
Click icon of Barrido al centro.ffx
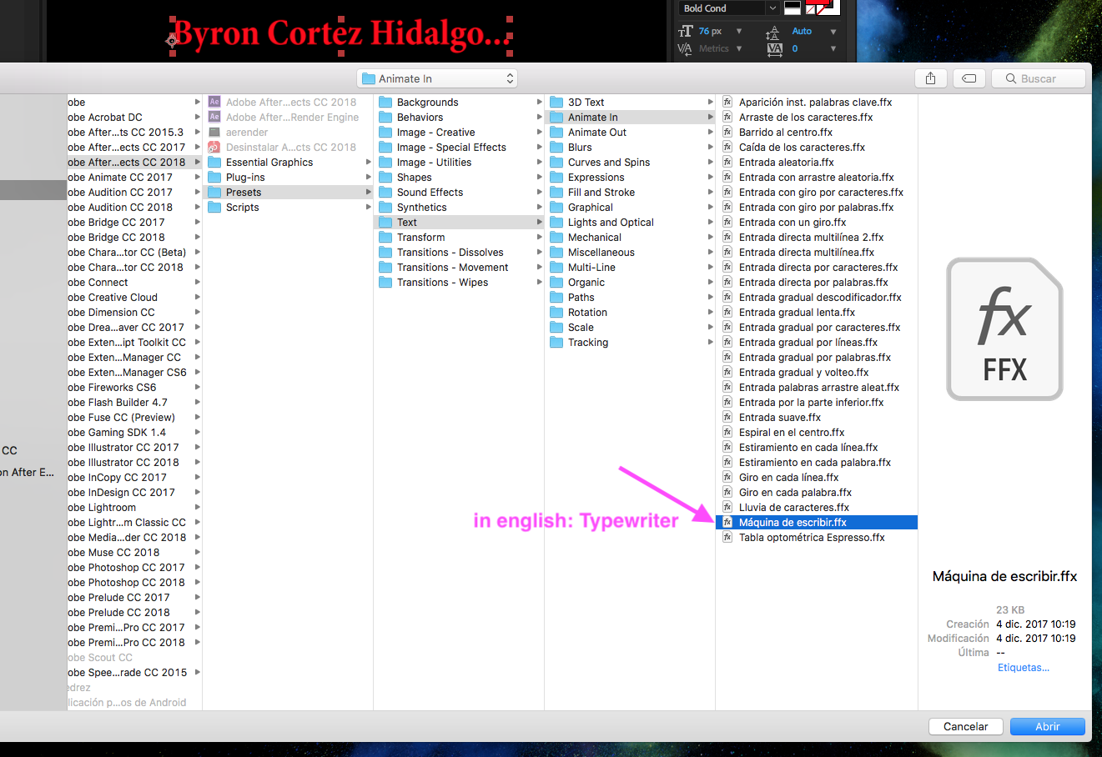tap(727, 133)
